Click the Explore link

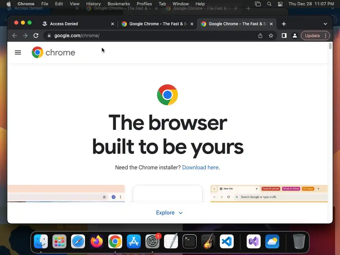pyautogui.click(x=165, y=212)
